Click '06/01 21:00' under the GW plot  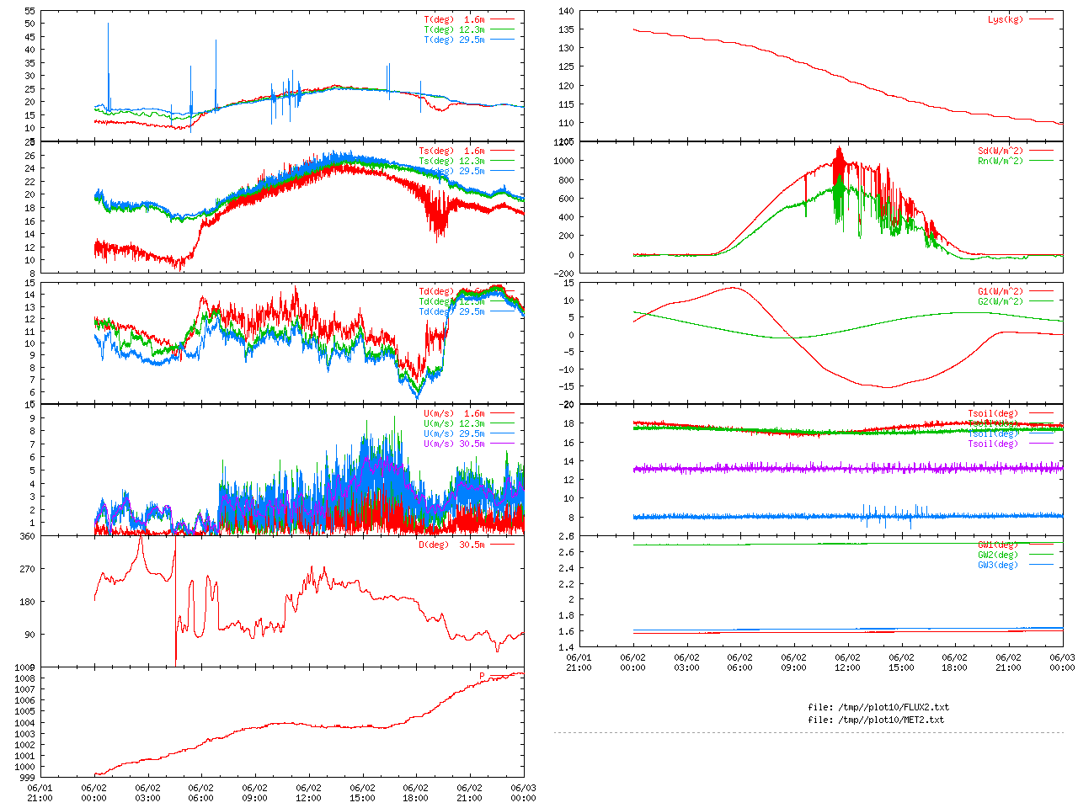click(579, 662)
